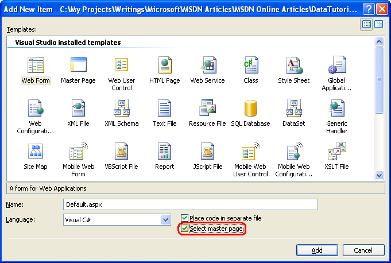The height and width of the screenshot is (263, 391).
Task: Open the Language dropdown
Action: [x=165, y=220]
